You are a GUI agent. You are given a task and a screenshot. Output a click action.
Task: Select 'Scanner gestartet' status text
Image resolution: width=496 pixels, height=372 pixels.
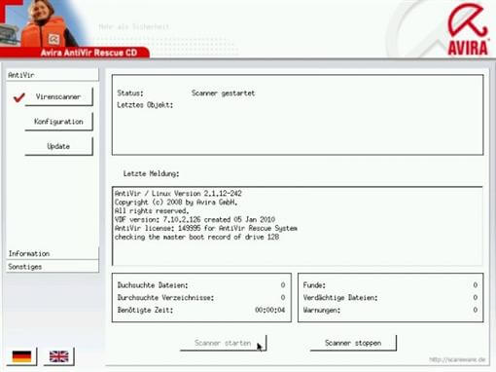(223, 93)
